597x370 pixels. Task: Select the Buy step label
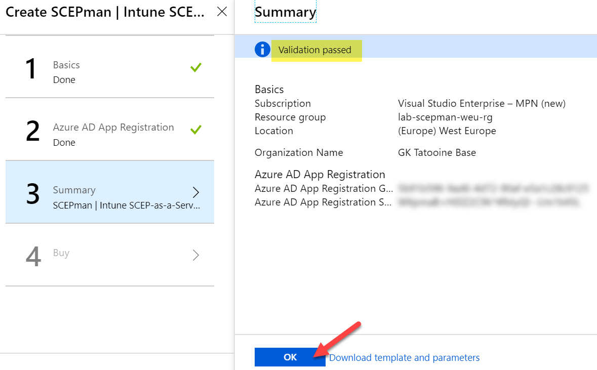pos(61,253)
